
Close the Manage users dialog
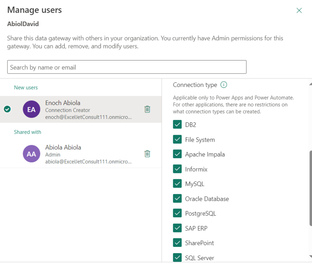(299, 10)
